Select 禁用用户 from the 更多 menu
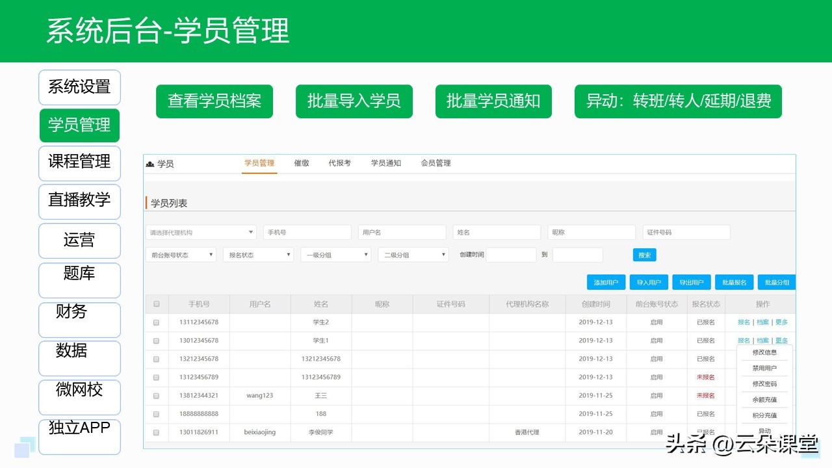 pyautogui.click(x=764, y=367)
